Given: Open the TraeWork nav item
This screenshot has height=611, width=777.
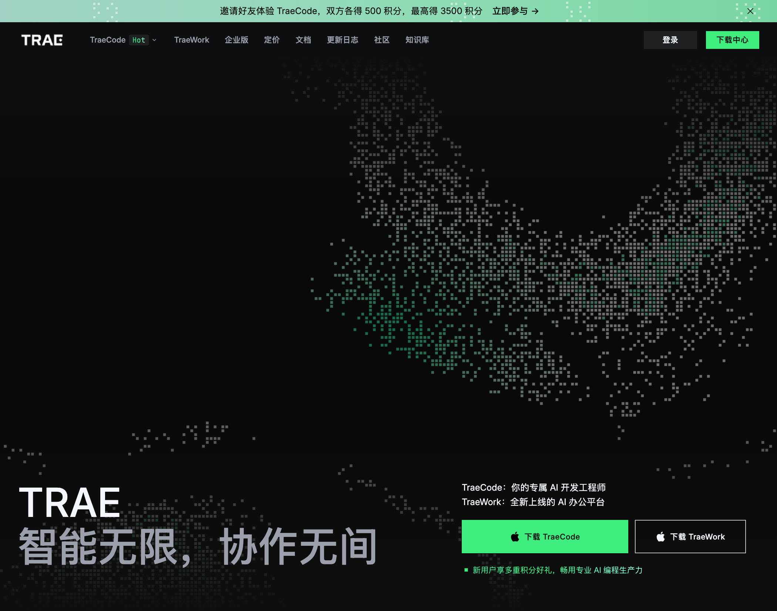Looking at the screenshot, I should coord(192,40).
